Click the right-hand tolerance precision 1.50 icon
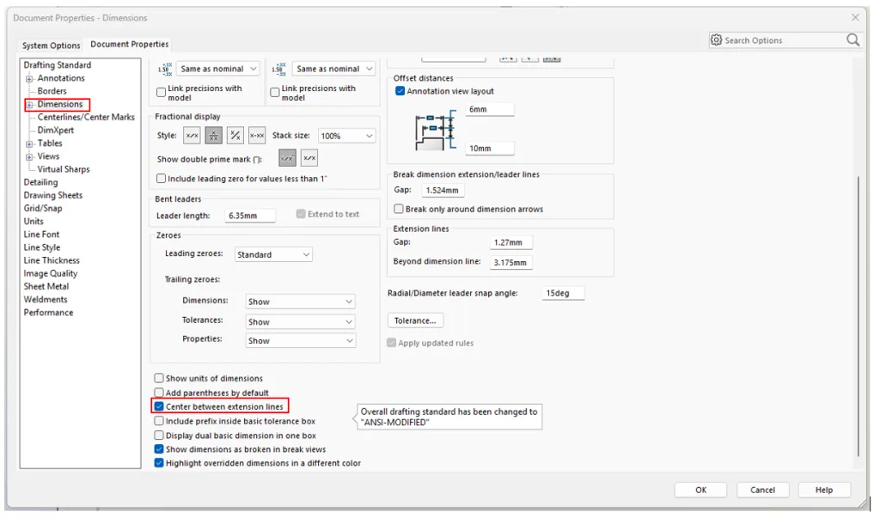 tap(278, 69)
